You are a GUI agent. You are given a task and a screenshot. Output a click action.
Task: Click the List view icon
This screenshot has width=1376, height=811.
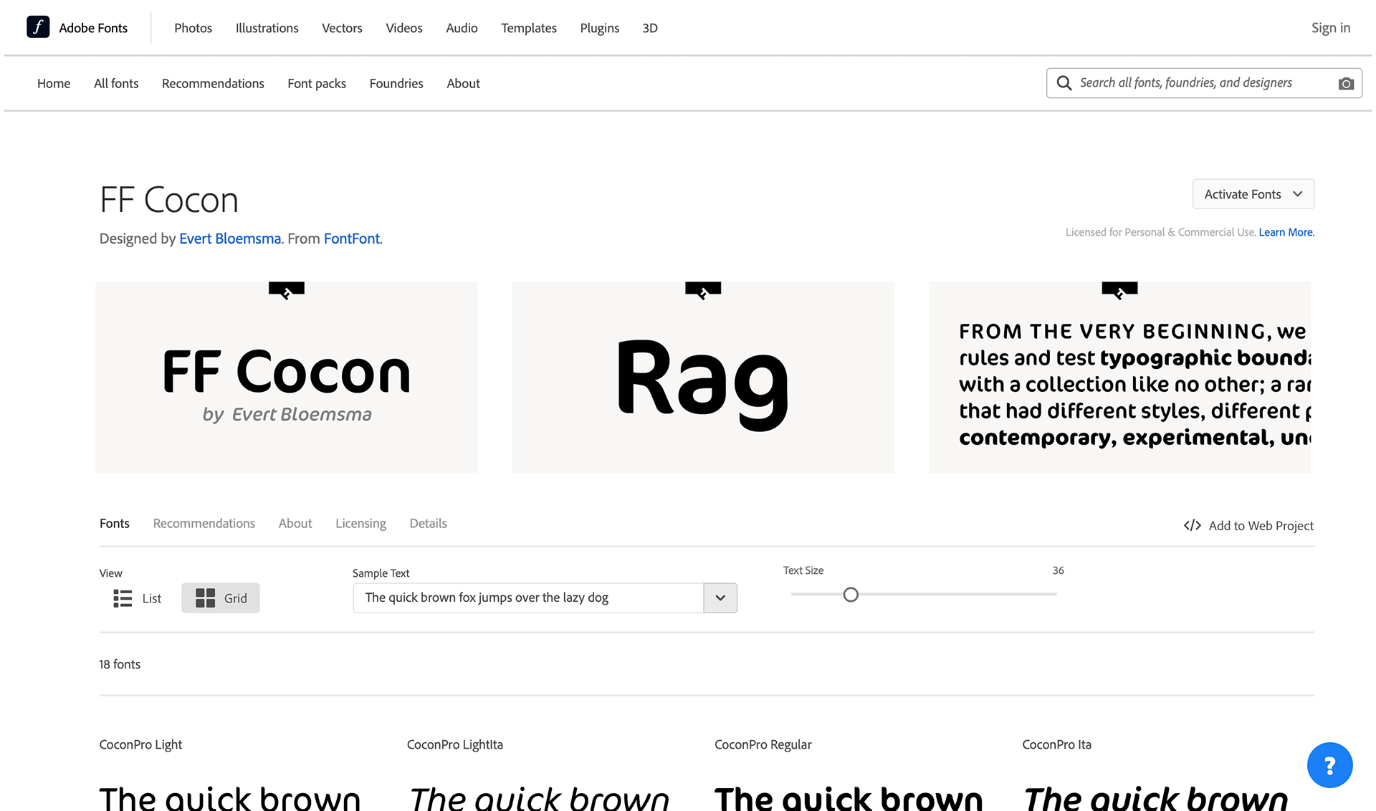[x=123, y=598]
